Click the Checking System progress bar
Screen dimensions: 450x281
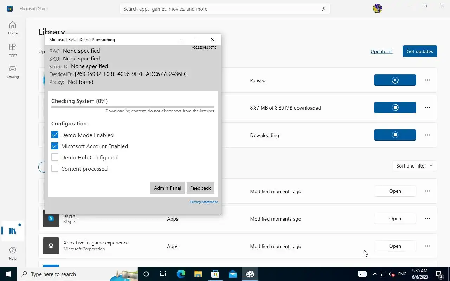[x=133, y=107]
